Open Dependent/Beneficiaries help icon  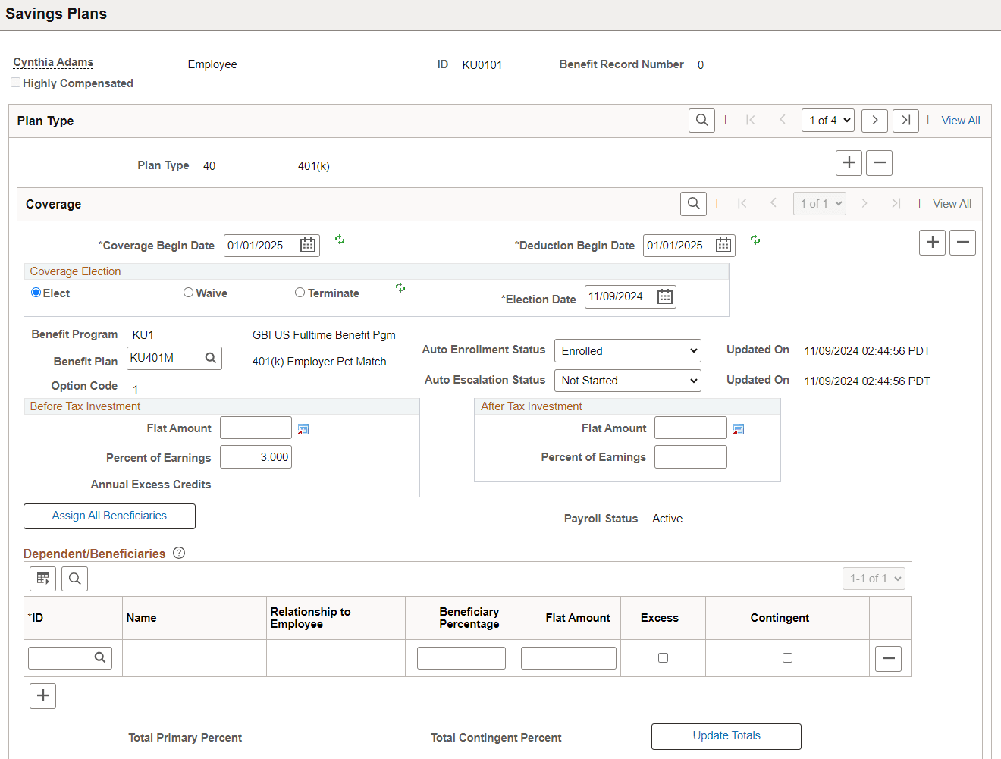coord(179,553)
